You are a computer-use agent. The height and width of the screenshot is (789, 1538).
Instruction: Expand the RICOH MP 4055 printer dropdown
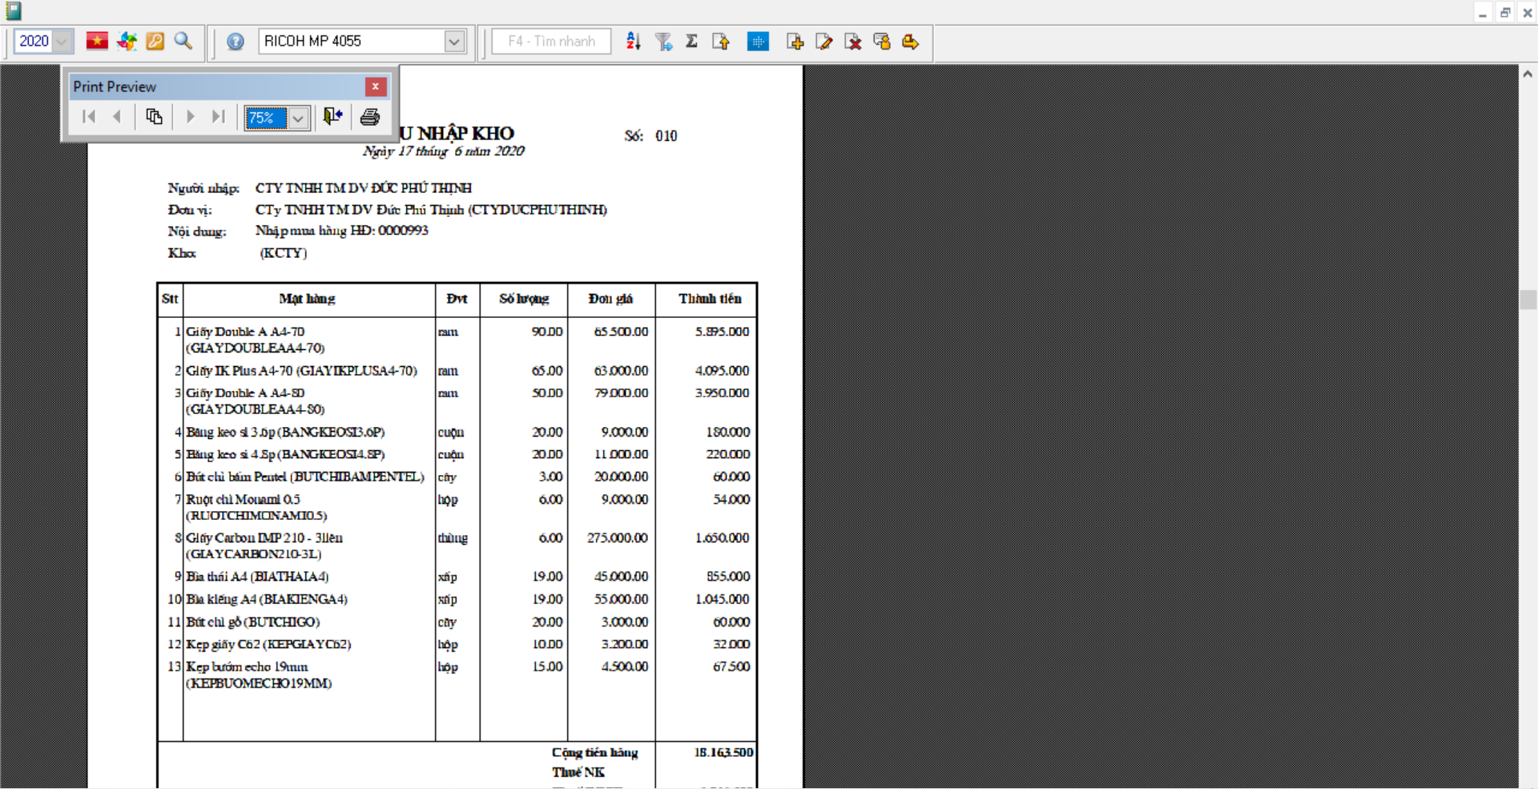454,42
